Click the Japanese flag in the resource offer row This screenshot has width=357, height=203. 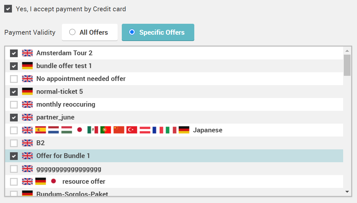(53, 181)
